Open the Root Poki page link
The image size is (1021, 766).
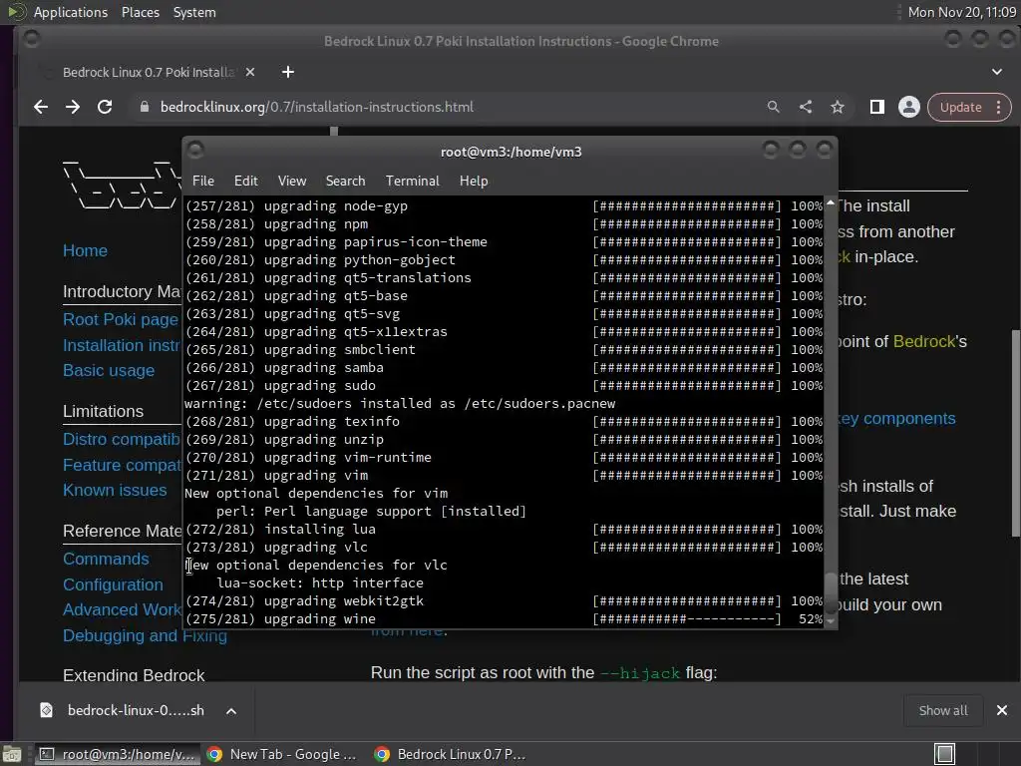pos(121,320)
